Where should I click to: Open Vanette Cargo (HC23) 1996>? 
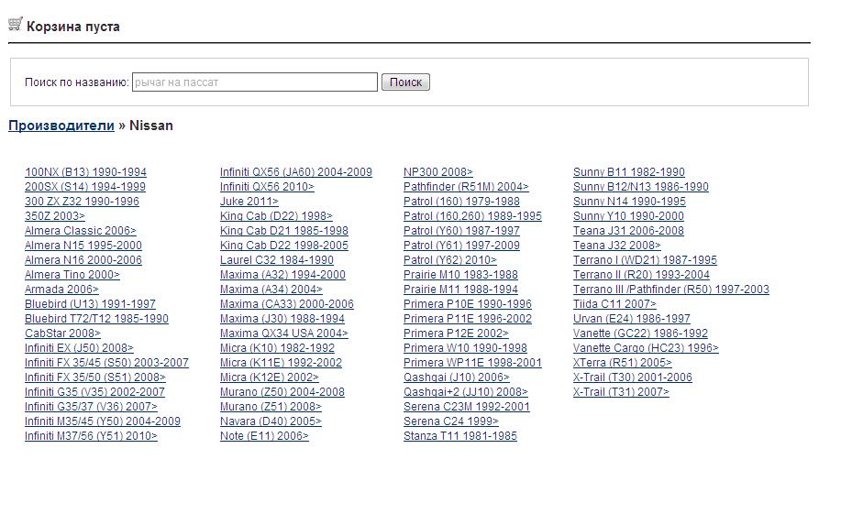click(x=646, y=347)
